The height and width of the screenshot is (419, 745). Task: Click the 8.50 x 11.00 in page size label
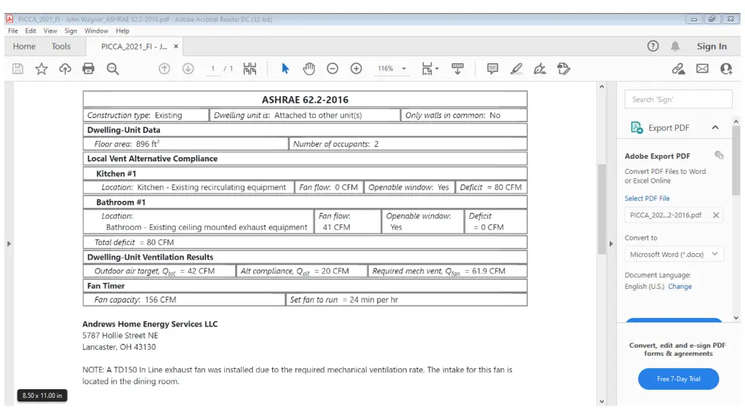[42, 395]
